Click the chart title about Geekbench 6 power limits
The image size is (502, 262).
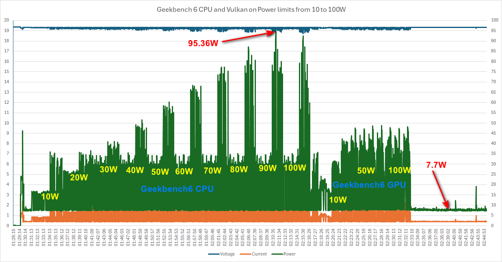pos(251,10)
